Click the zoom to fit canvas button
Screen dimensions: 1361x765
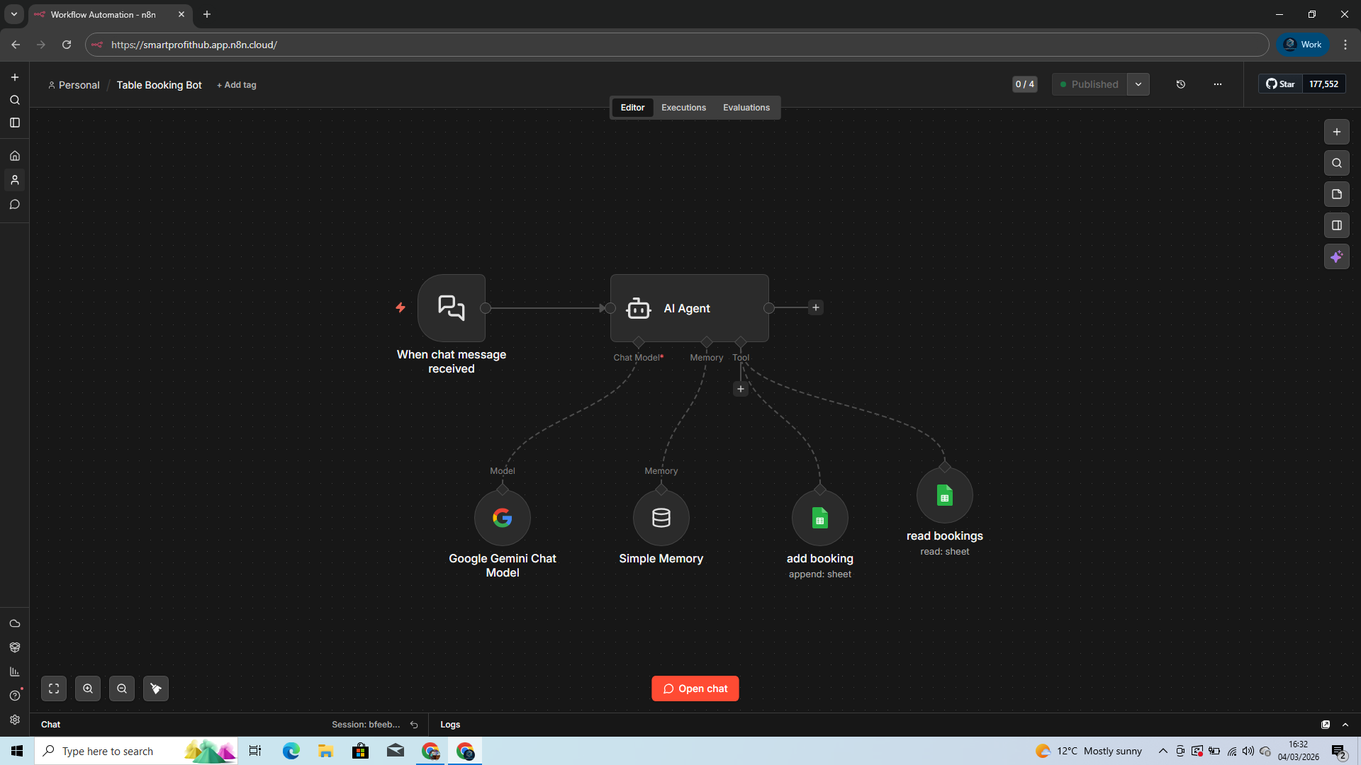(x=54, y=688)
